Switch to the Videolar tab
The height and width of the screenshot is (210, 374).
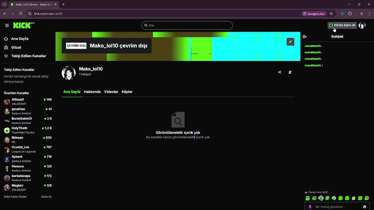point(111,92)
